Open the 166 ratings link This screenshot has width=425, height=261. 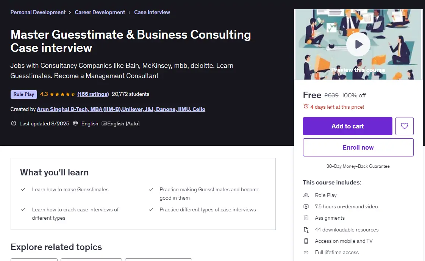pyautogui.click(x=93, y=94)
